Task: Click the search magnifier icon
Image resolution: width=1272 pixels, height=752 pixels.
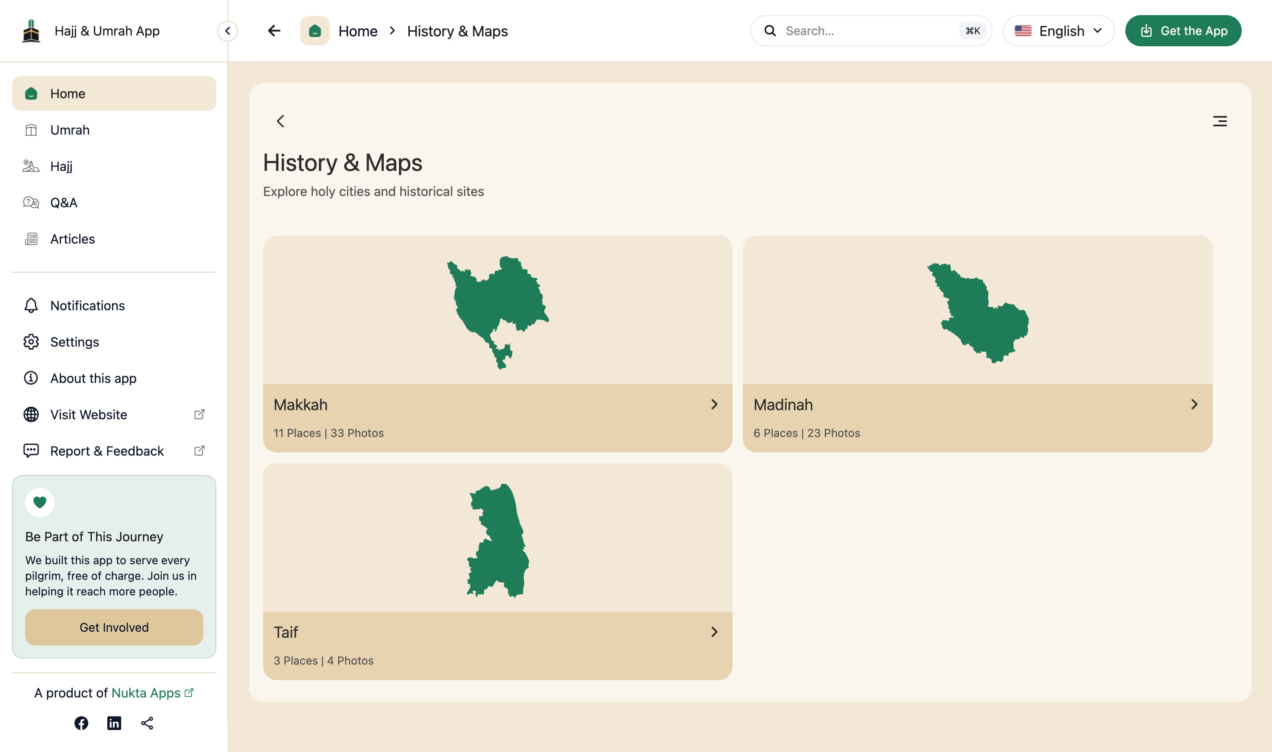Action: click(770, 31)
